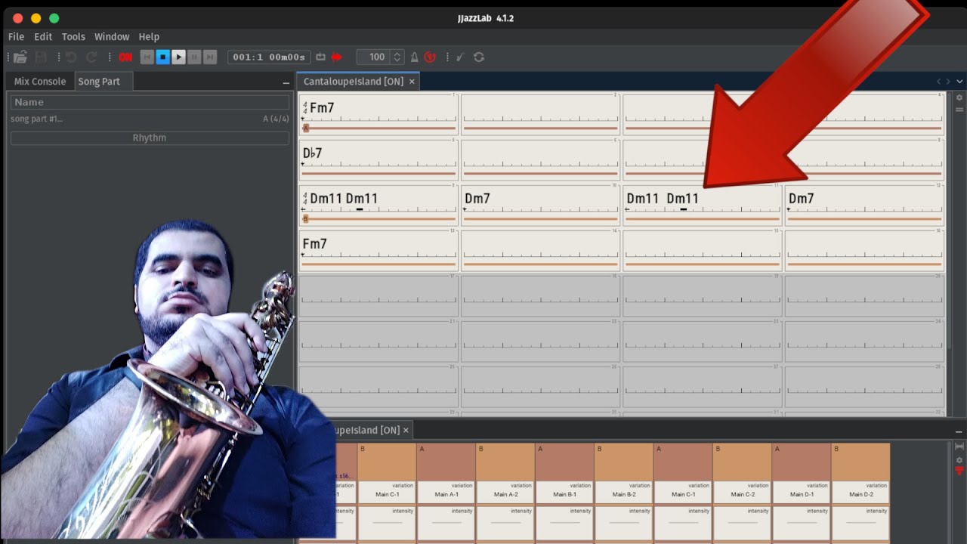The image size is (967, 544).
Task: Start playback with the play button
Action: 178,57
